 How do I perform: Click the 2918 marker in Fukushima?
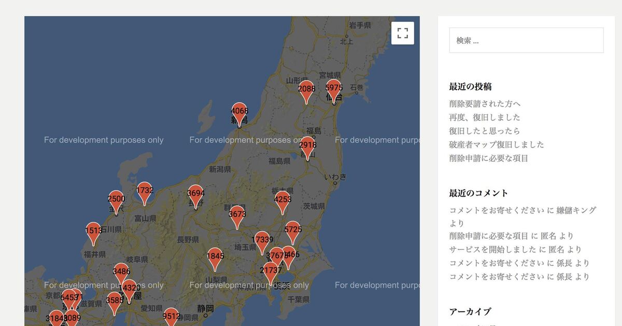[x=307, y=147]
